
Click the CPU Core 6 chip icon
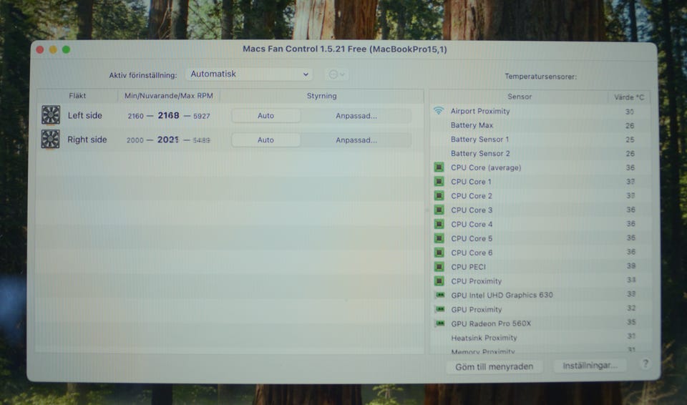(439, 253)
